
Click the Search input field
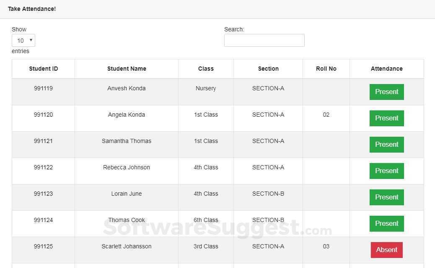tap(264, 41)
